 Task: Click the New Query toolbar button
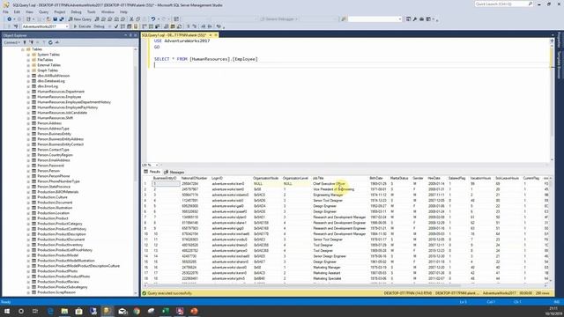pyautogui.click(x=80, y=19)
